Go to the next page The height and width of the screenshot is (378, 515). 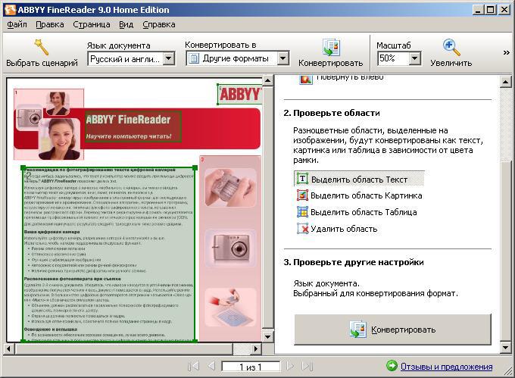tap(290, 366)
